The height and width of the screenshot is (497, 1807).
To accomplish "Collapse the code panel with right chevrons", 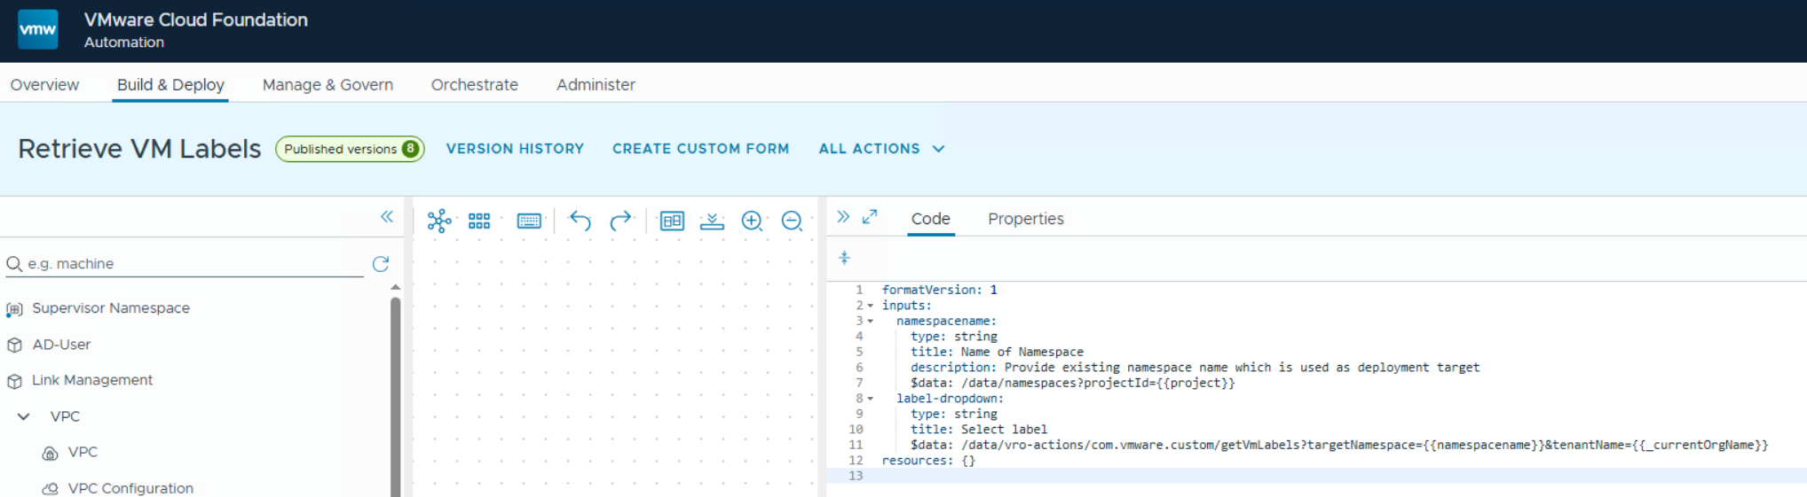I will pyautogui.click(x=843, y=216).
